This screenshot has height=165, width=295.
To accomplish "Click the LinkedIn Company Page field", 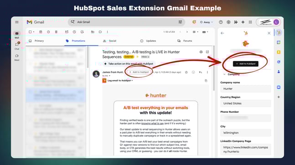I will click(246, 150).
